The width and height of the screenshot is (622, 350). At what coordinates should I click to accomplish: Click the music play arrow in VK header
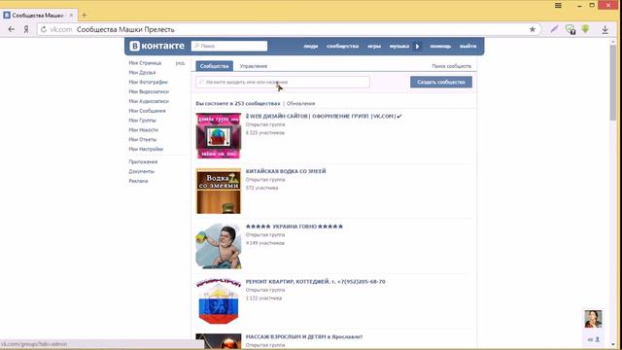pyautogui.click(x=417, y=47)
